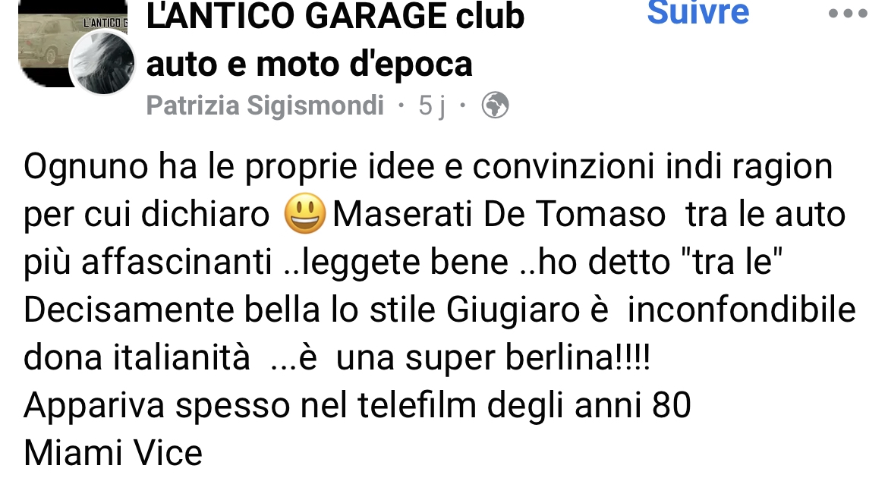The image size is (888, 478).
Task: Click the word "Giugiaro" in the post
Action: tap(513, 310)
